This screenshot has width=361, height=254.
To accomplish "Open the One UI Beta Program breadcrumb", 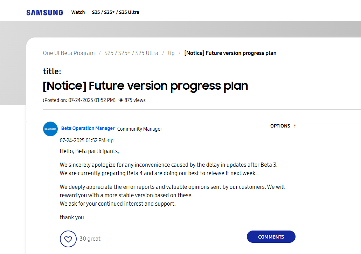I will coord(68,53).
